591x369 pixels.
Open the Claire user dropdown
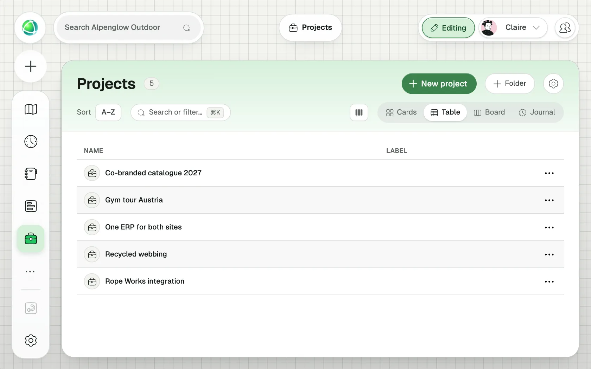coord(513,28)
